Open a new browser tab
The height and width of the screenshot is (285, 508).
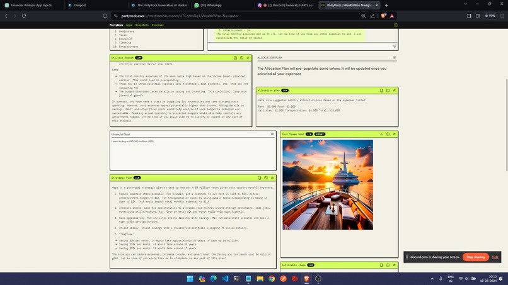pos(386,5)
